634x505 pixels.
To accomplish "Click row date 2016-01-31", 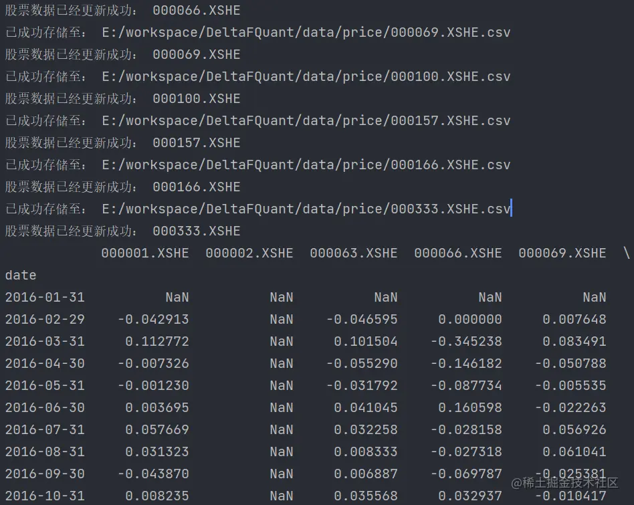I will pyautogui.click(x=45, y=297).
